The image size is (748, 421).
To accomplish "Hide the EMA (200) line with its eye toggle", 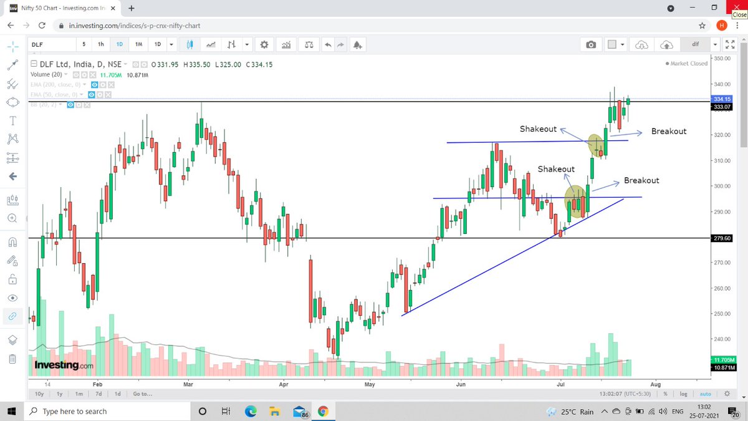I will click(x=95, y=85).
